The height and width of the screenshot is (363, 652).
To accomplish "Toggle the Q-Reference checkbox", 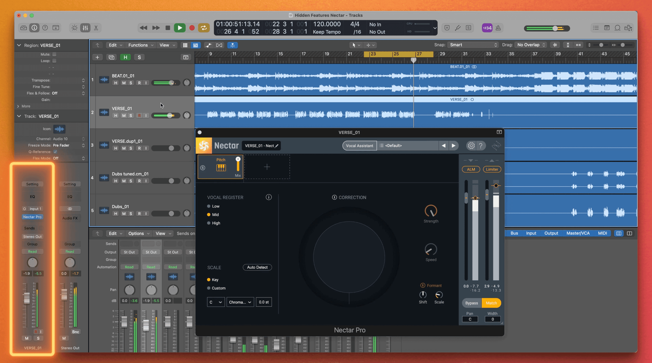I will click(x=55, y=152).
